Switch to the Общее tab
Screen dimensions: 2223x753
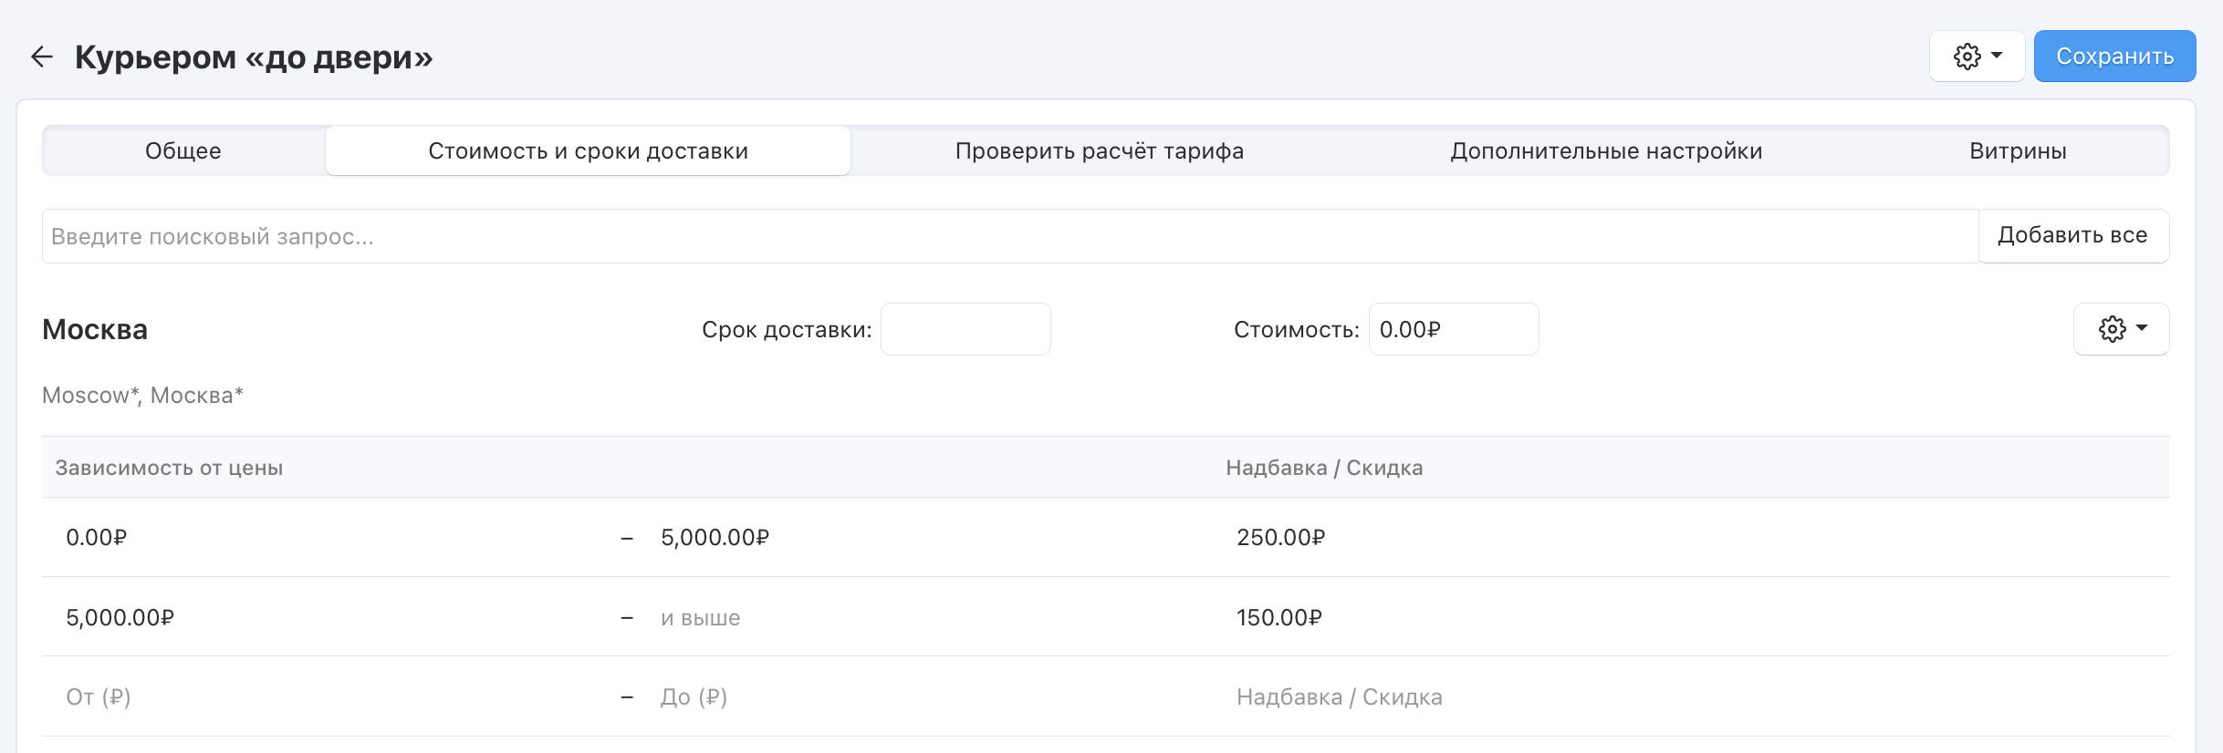[x=183, y=150]
